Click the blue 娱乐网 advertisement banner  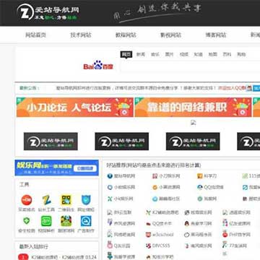click(x=56, y=168)
